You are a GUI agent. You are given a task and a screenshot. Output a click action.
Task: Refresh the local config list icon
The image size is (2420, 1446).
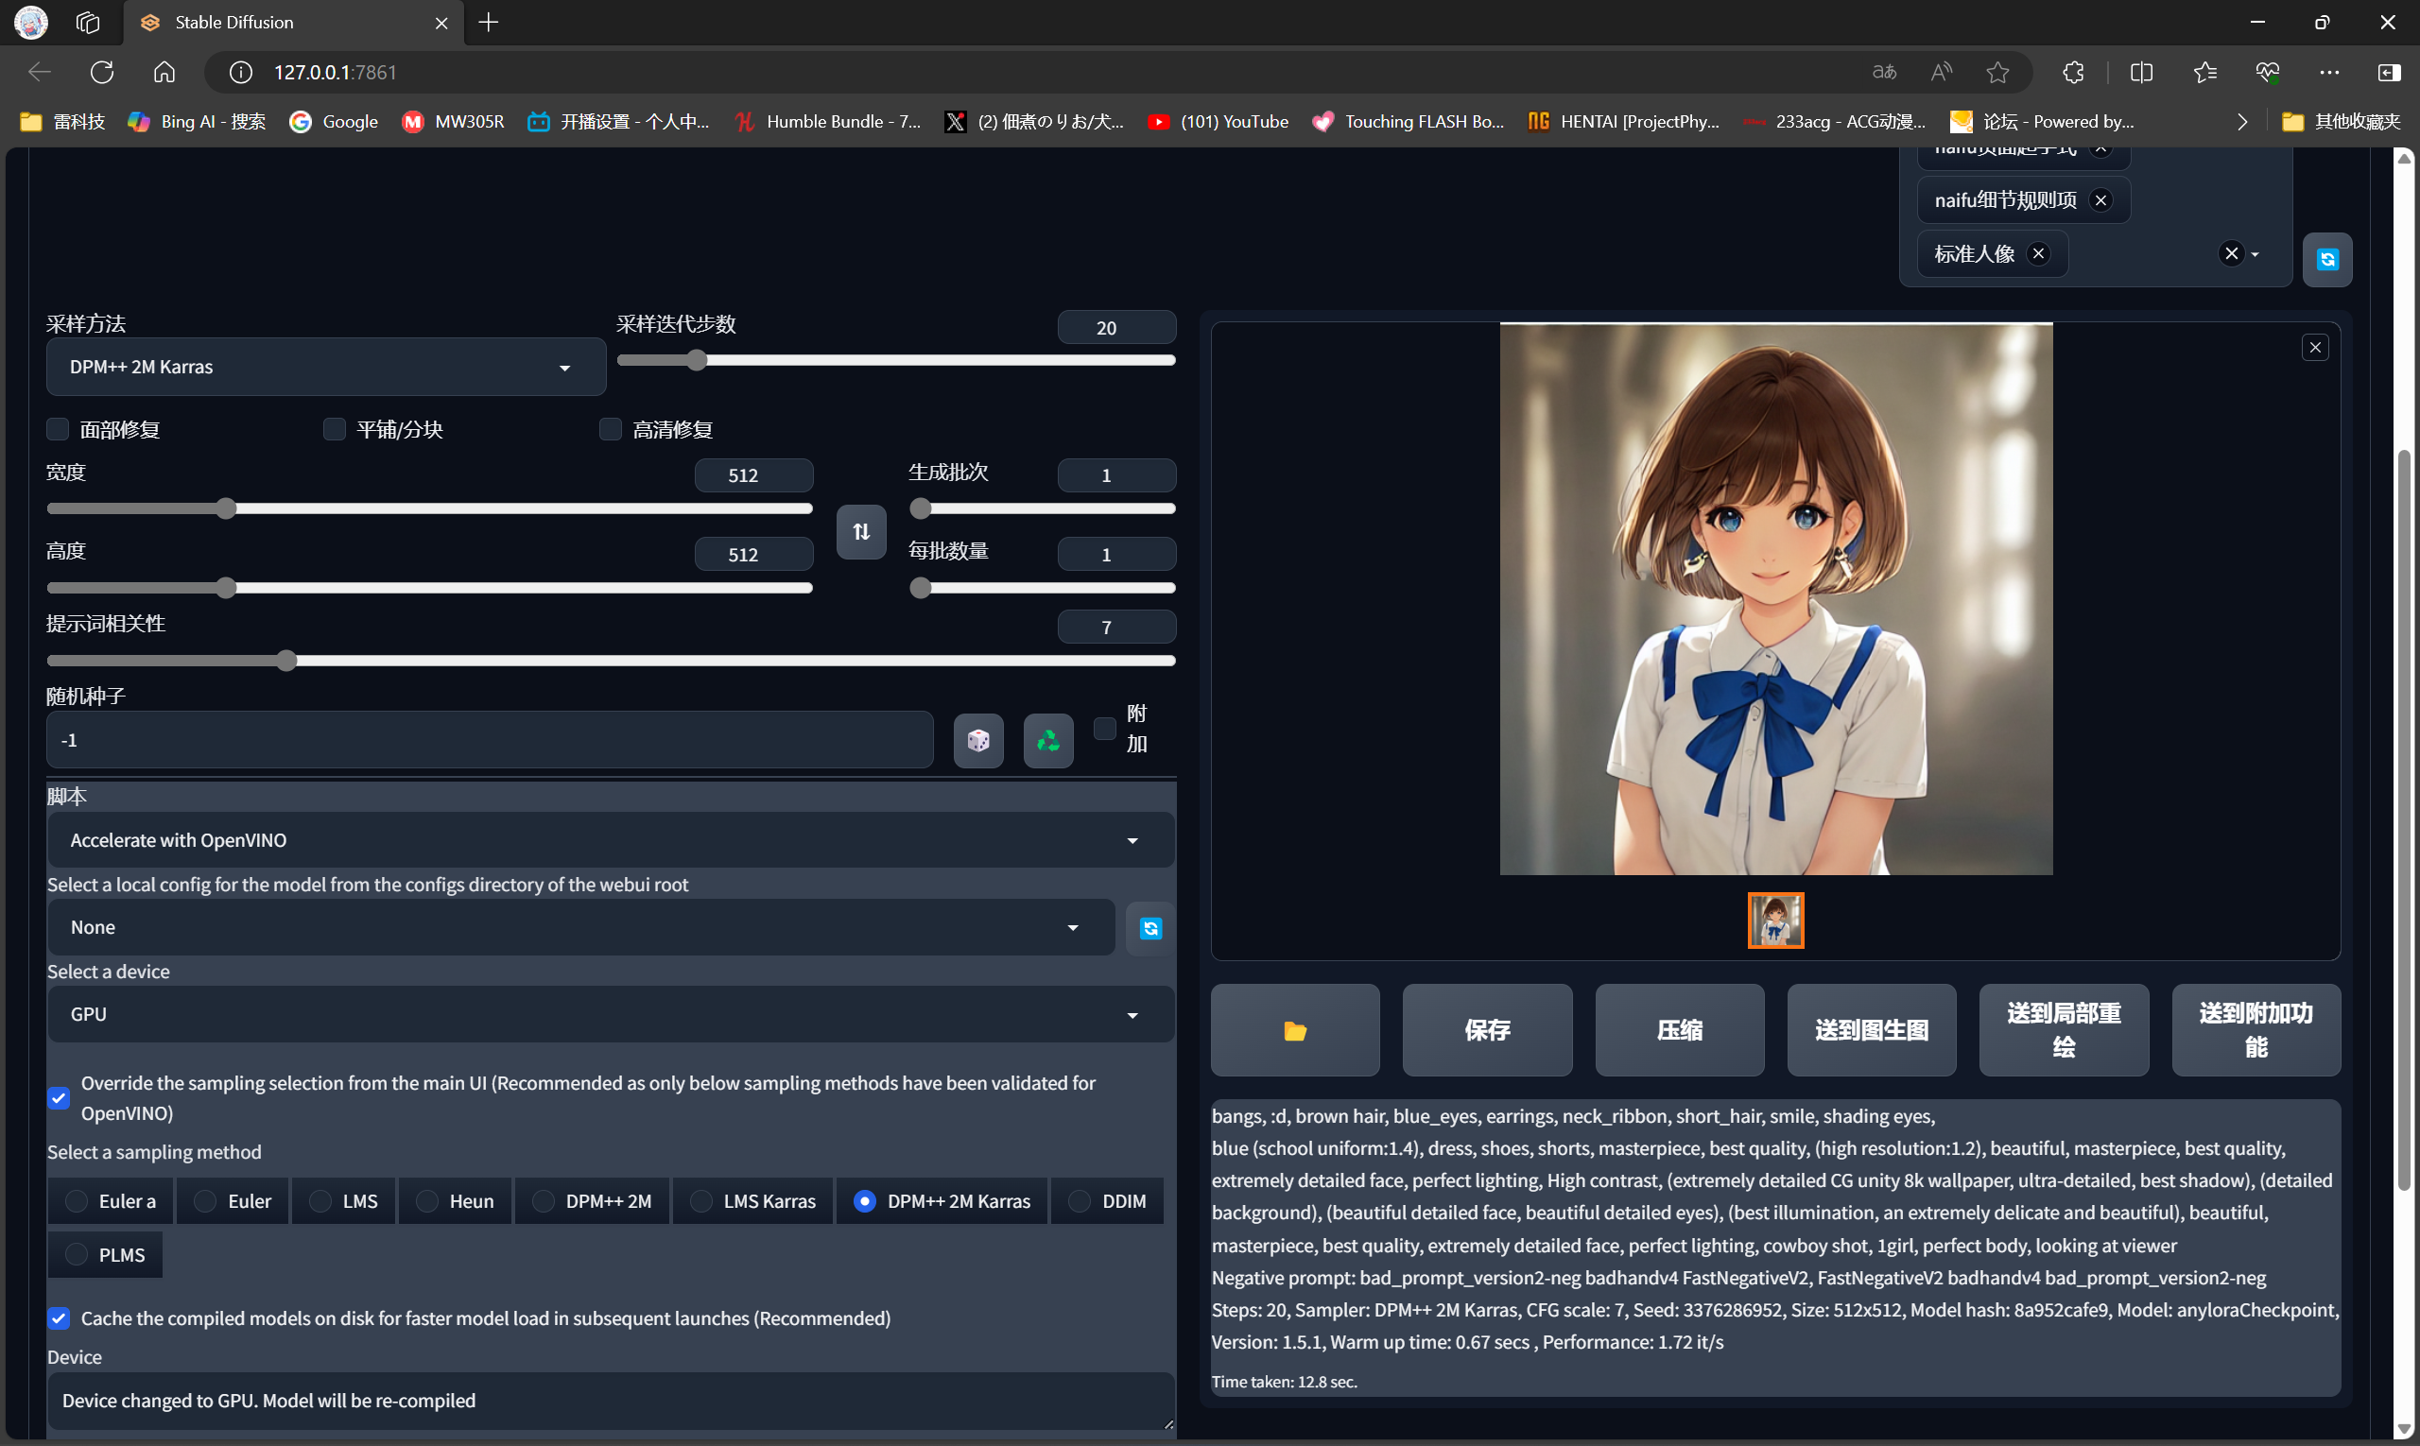coord(1150,928)
